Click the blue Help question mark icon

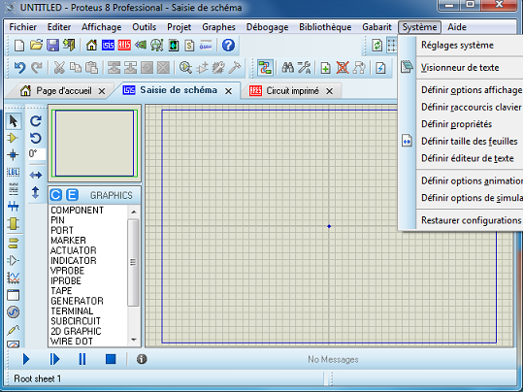tap(228, 45)
